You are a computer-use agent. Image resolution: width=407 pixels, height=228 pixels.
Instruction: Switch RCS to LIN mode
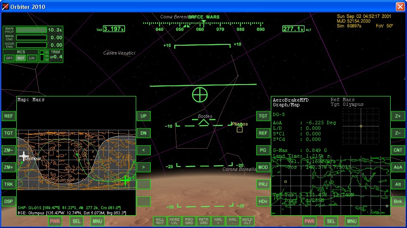tap(32, 58)
